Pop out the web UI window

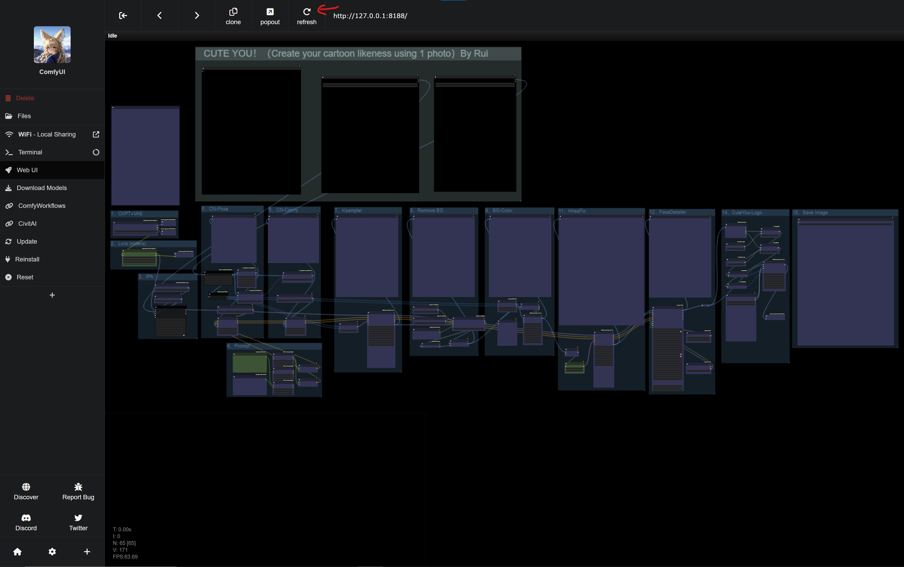point(270,16)
